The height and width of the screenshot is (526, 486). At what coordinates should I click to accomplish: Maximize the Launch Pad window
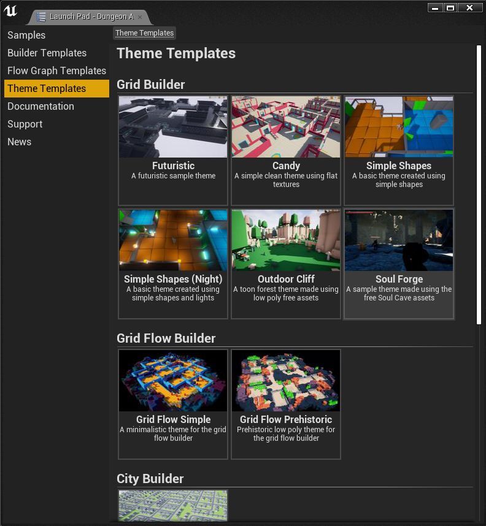click(x=450, y=8)
